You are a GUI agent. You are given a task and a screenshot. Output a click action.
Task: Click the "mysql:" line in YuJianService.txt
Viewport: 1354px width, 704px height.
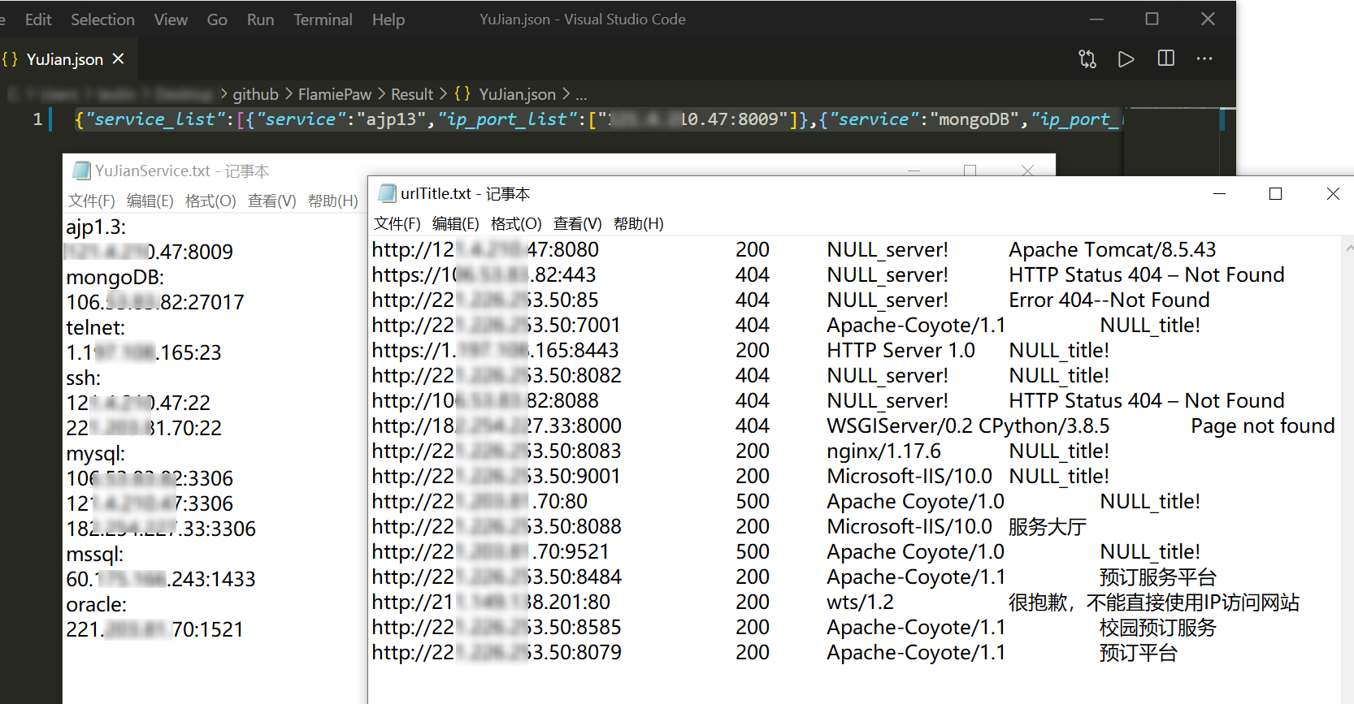(95, 453)
